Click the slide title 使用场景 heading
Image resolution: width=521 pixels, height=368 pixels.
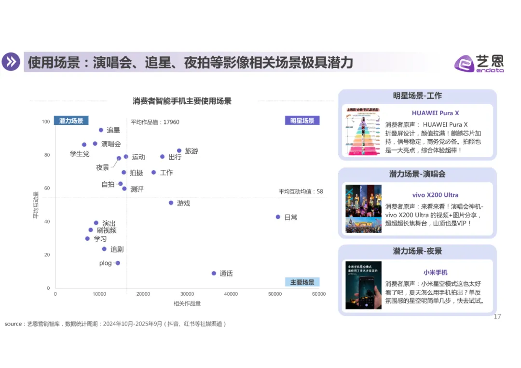191,62
